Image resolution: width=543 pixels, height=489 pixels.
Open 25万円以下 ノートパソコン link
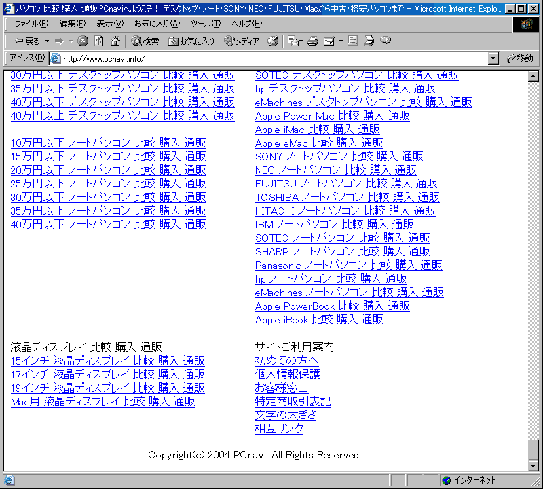(109, 183)
